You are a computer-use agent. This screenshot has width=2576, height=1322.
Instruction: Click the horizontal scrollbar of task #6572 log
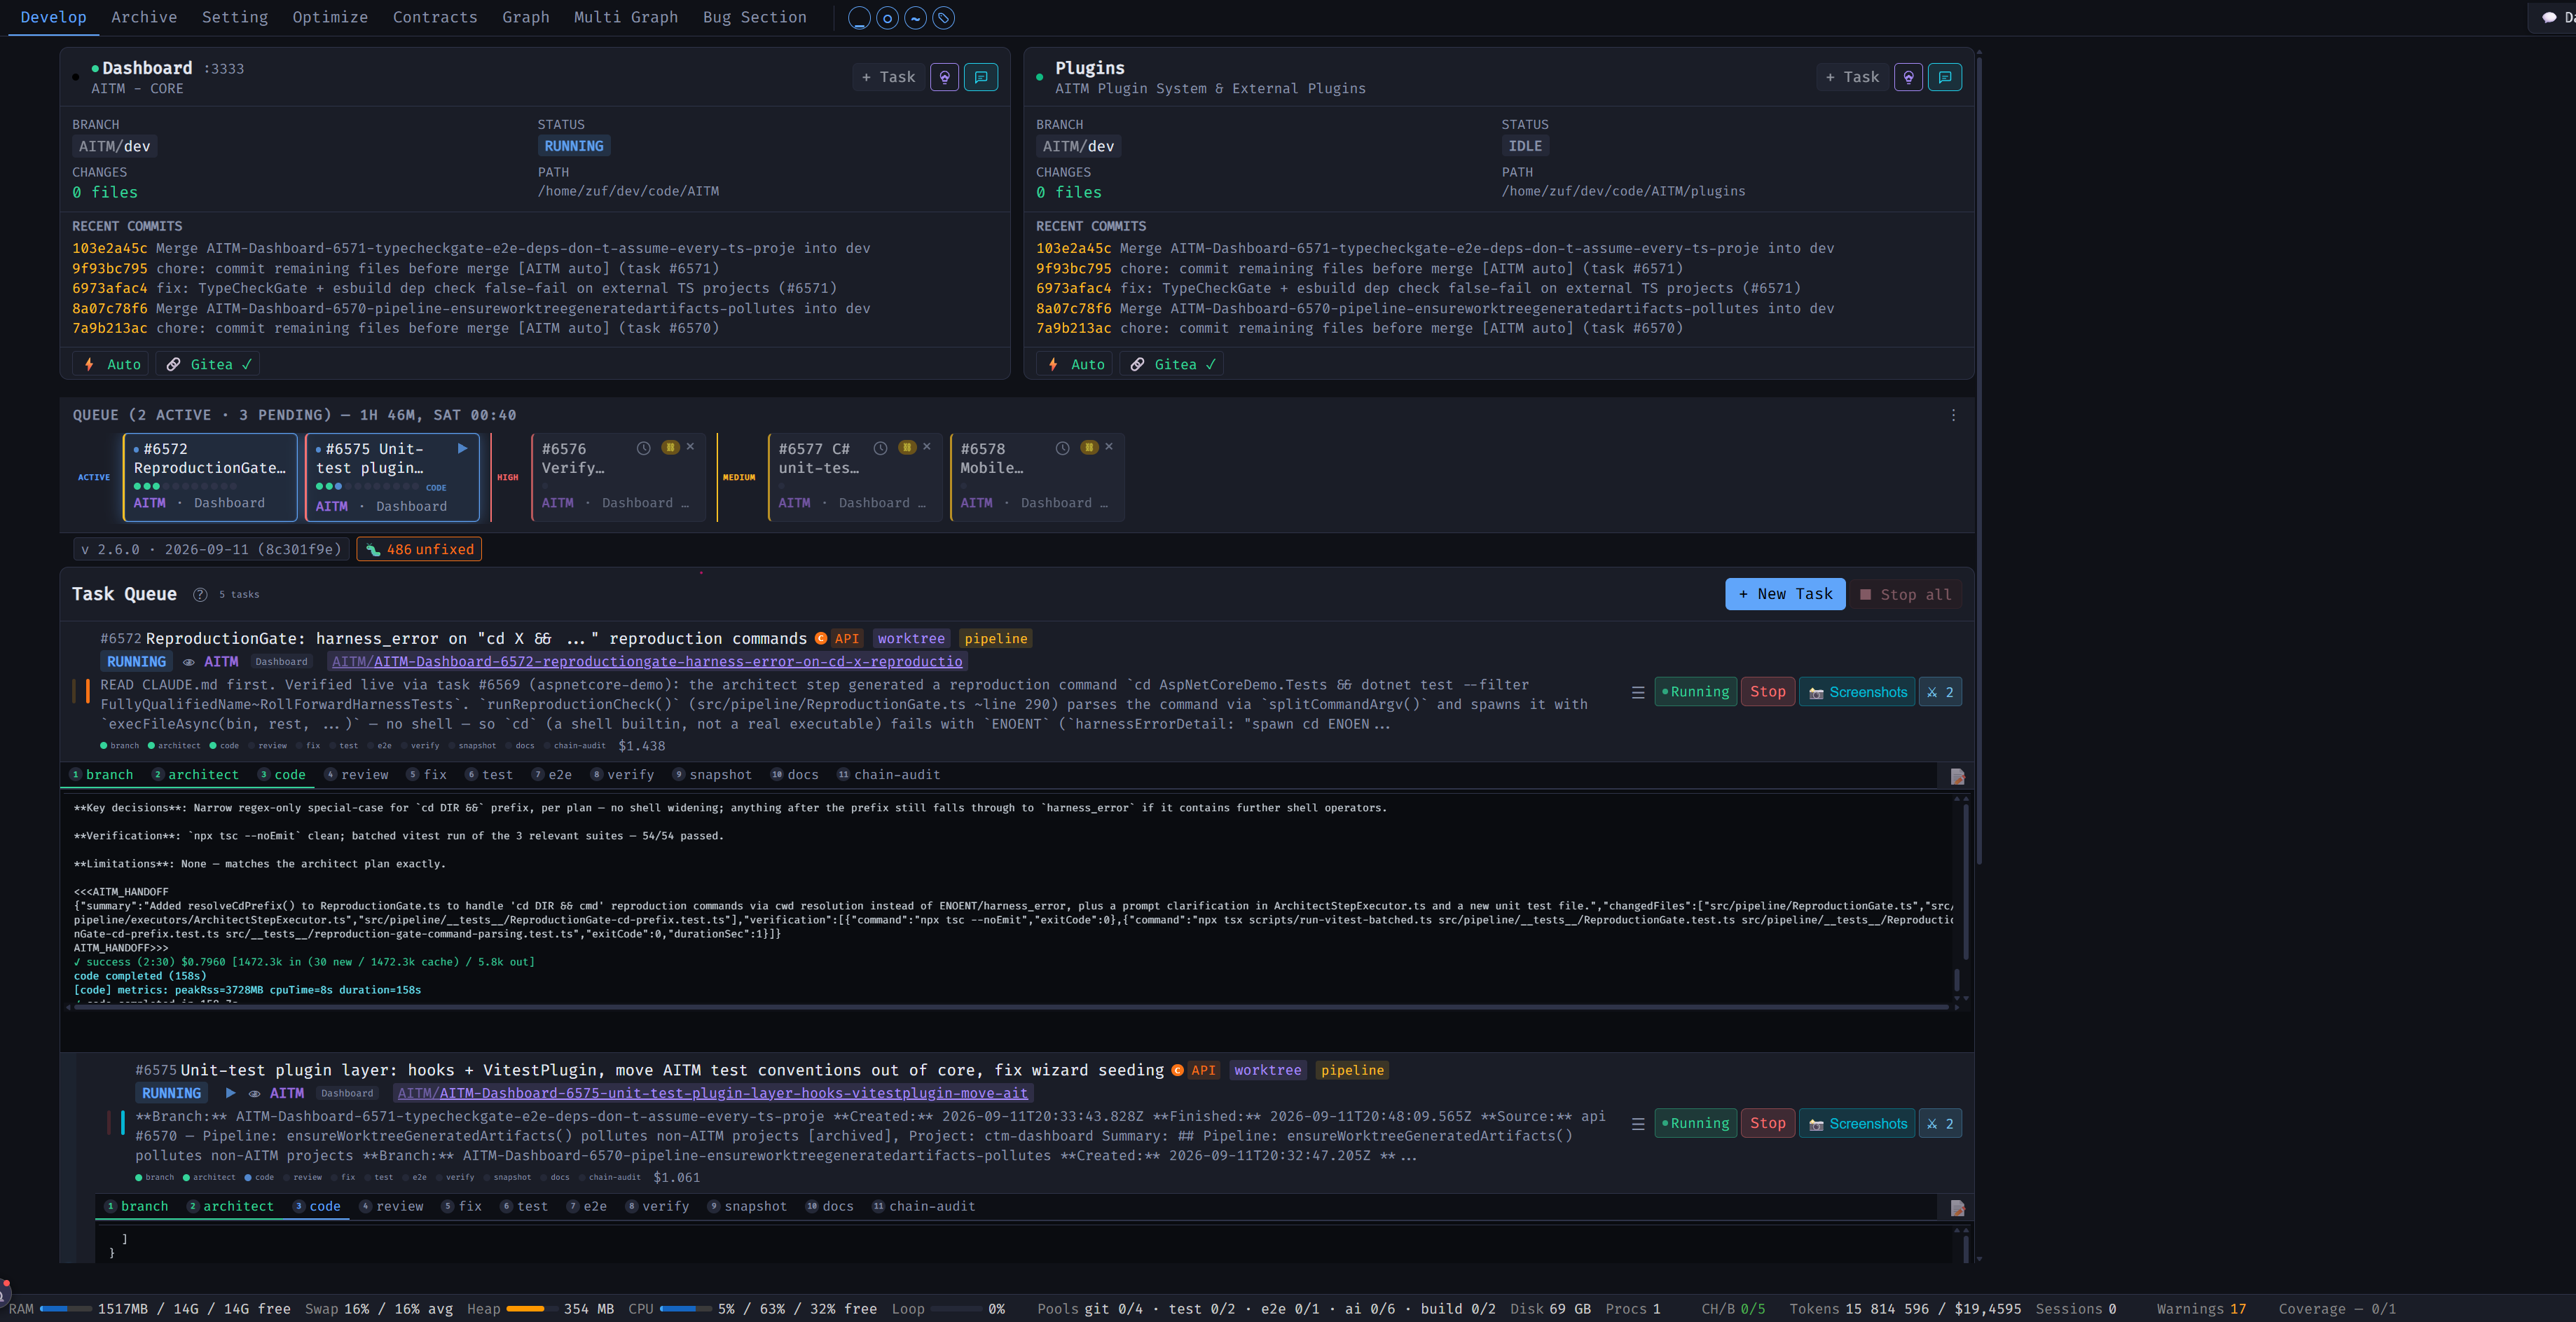(x=1010, y=1008)
